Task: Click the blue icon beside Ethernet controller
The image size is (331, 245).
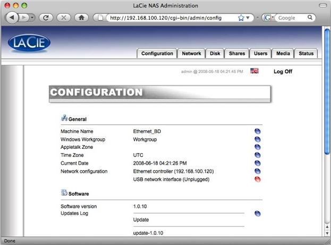Action: click(x=258, y=171)
